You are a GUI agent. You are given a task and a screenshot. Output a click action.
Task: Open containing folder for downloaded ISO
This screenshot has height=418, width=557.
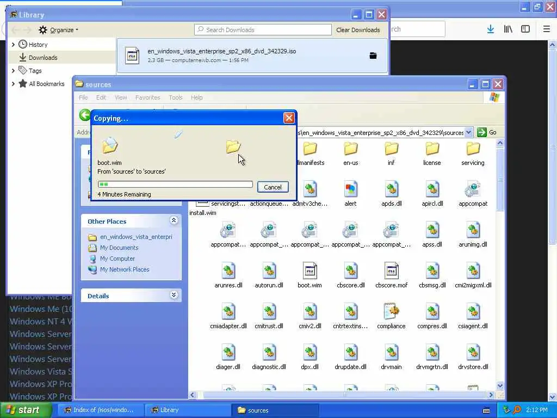373,56
